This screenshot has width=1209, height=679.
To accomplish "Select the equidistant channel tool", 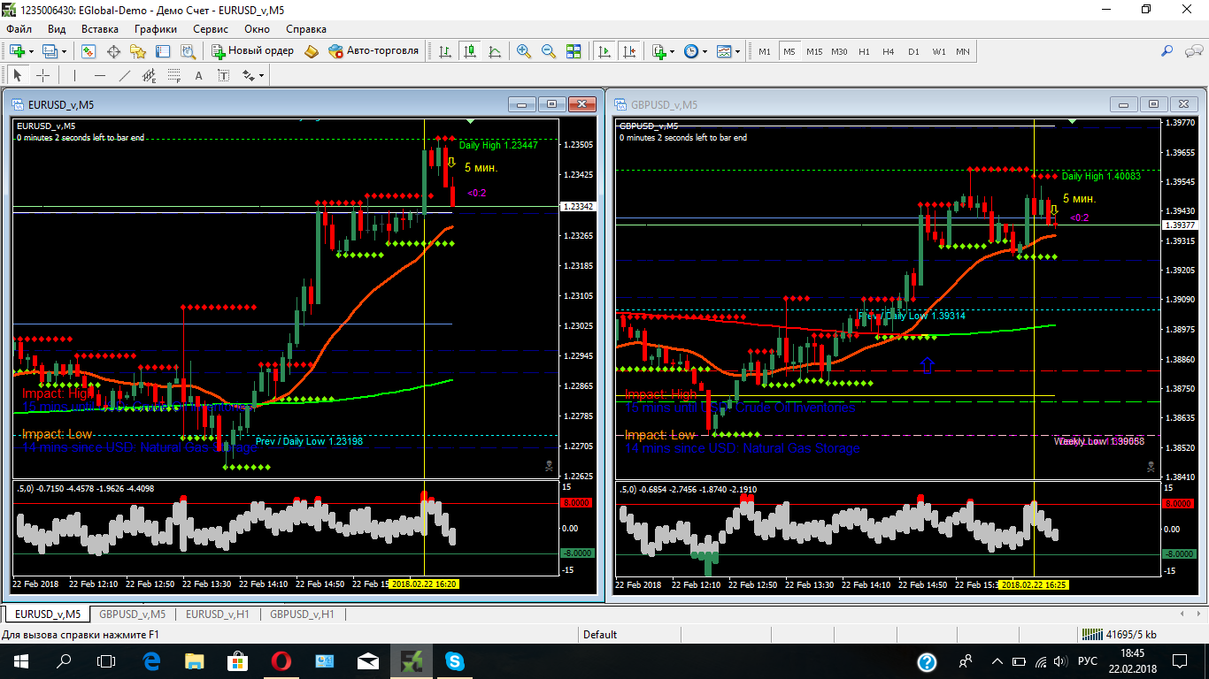I will point(150,75).
